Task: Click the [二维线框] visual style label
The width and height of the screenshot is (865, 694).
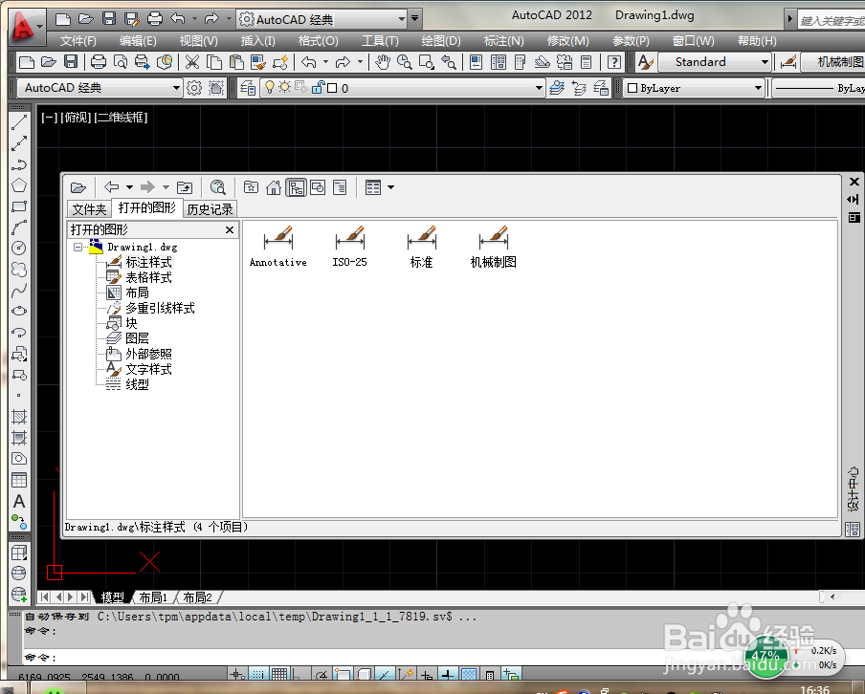Action: (x=121, y=118)
